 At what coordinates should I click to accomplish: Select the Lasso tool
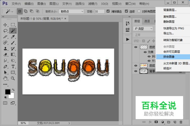coord(5,31)
